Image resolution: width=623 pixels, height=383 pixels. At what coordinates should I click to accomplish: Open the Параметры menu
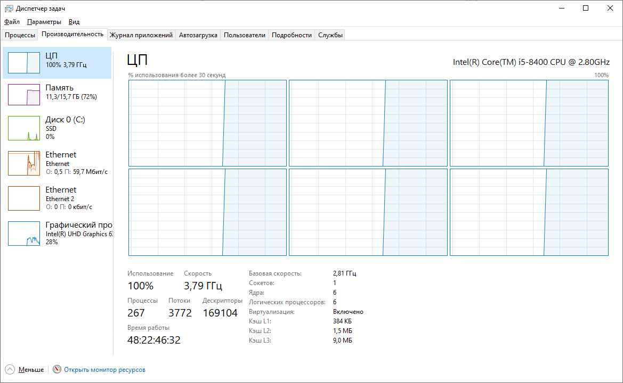(x=44, y=22)
